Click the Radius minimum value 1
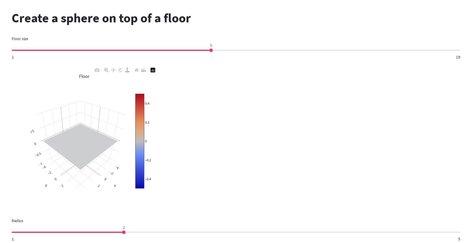 13,239
